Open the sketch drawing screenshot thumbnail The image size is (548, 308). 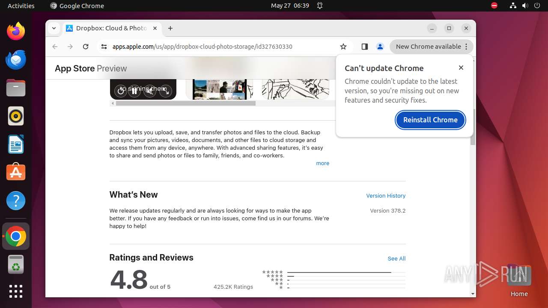click(295, 89)
